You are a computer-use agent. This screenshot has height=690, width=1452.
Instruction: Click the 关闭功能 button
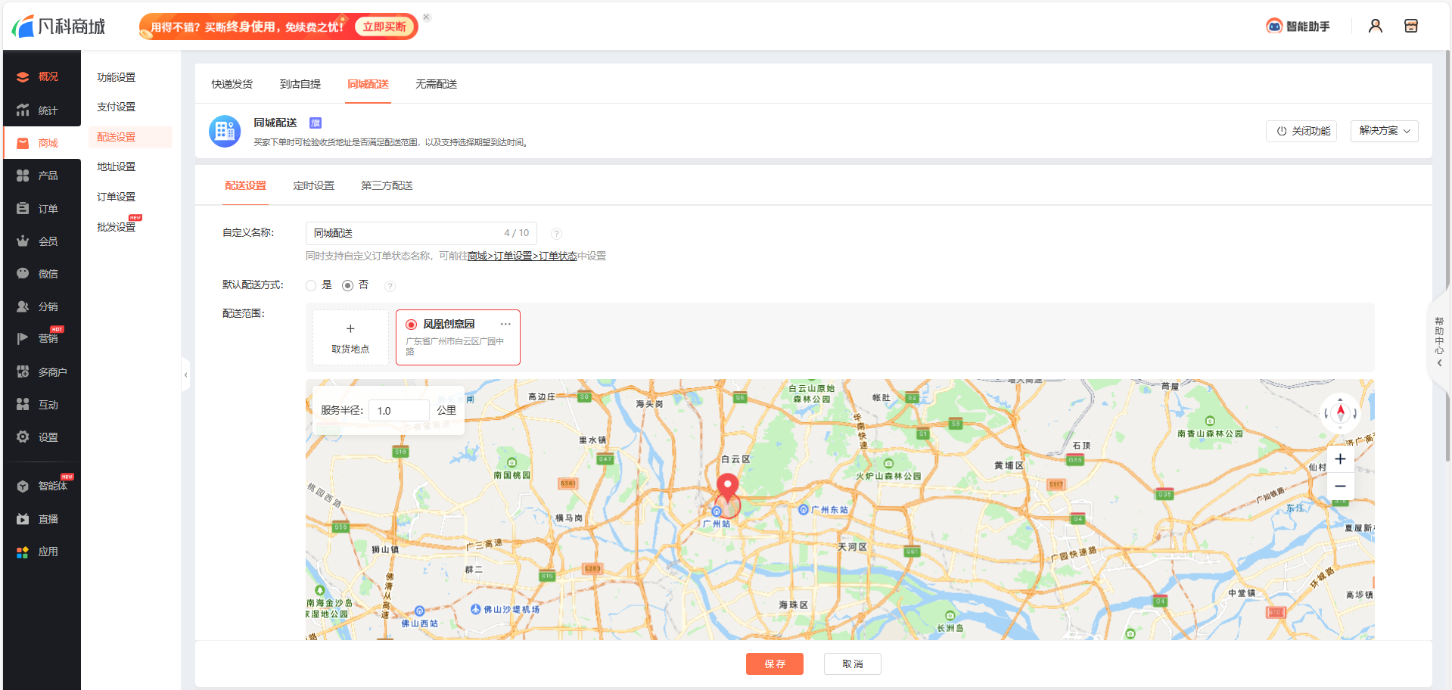(x=1301, y=131)
